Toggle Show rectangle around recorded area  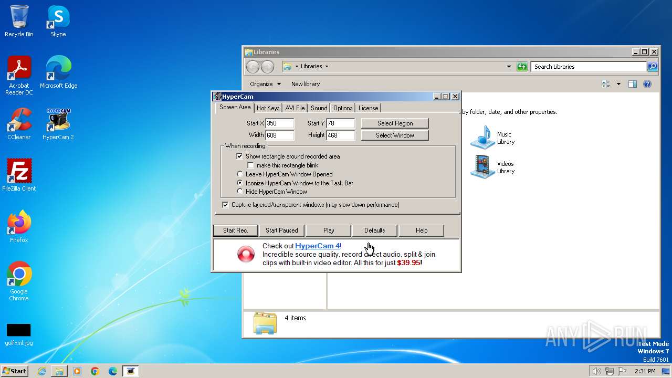coord(239,156)
